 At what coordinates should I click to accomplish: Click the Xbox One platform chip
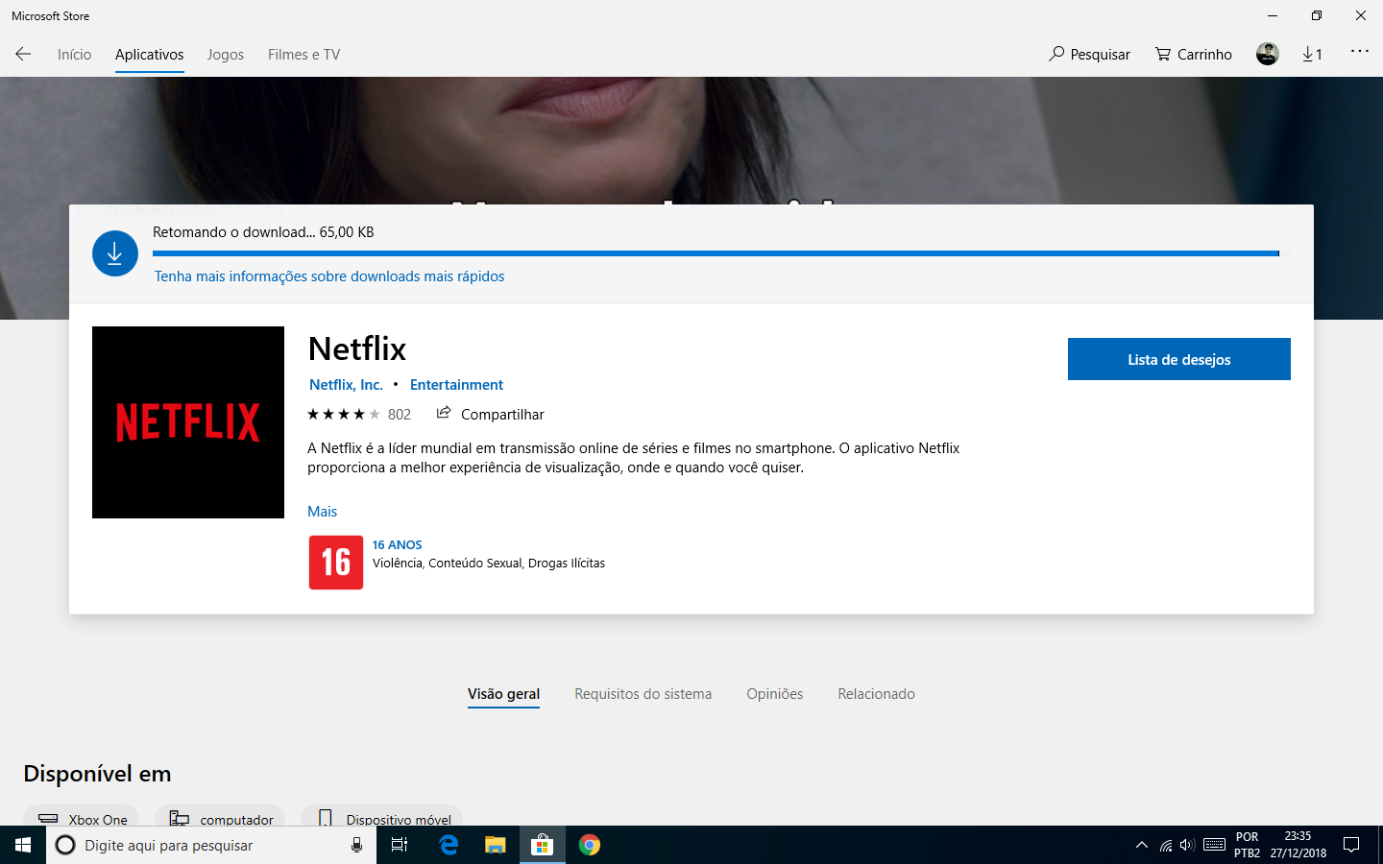click(82, 817)
